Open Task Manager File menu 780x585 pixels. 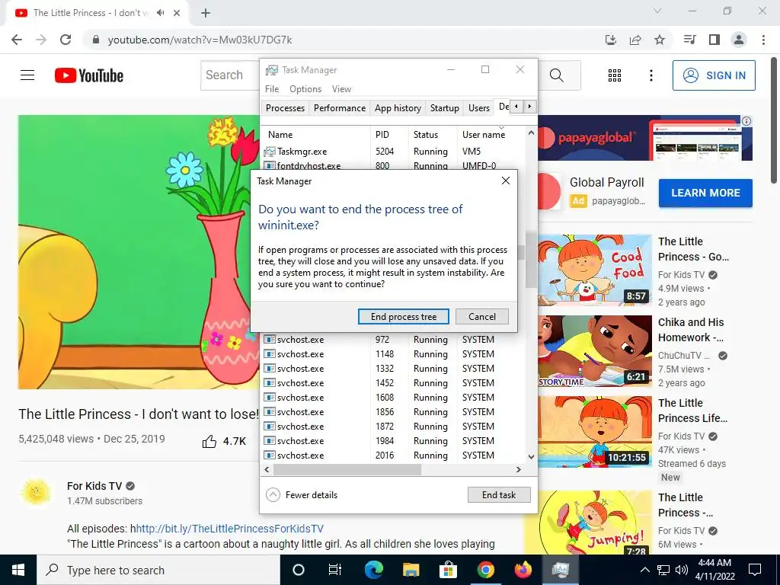pyautogui.click(x=272, y=89)
